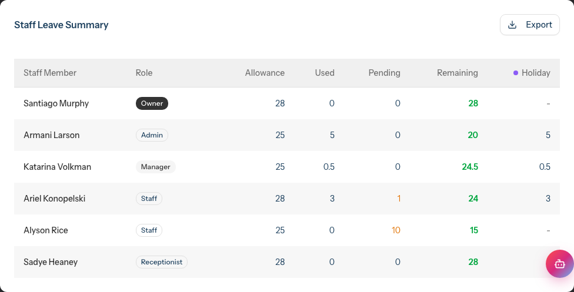
Task: Click the Export button
Action: 530,25
